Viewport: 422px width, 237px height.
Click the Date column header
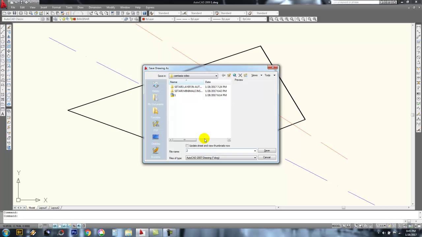coord(218,82)
